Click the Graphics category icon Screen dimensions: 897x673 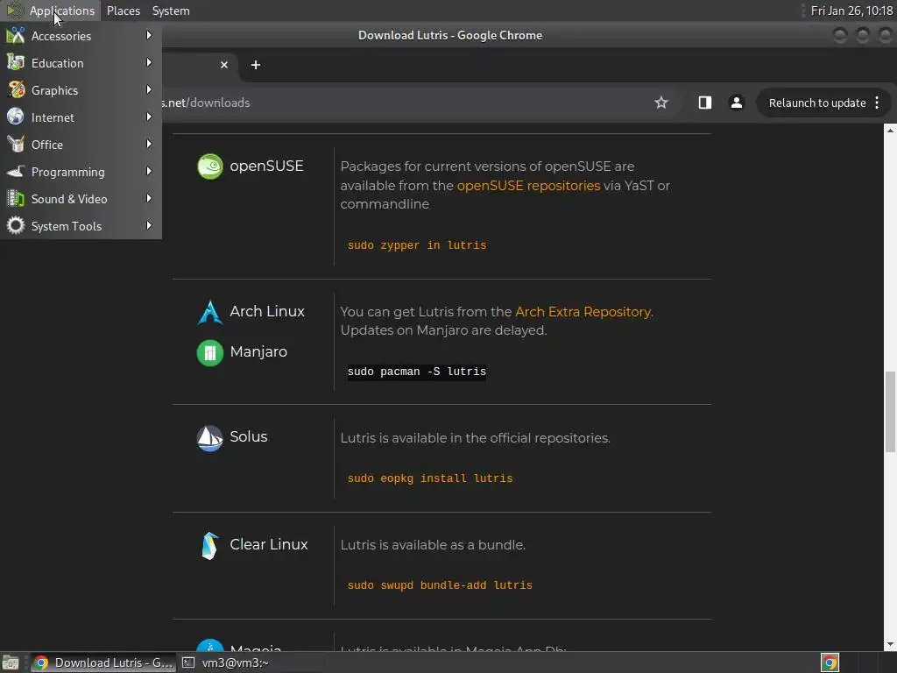pos(16,90)
